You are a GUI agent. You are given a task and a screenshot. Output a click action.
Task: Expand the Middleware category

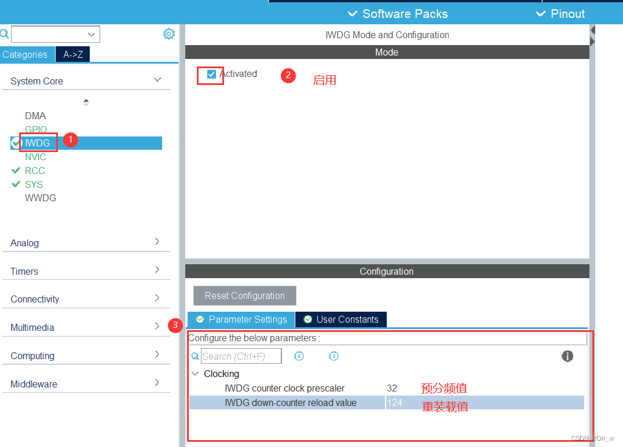click(x=157, y=382)
